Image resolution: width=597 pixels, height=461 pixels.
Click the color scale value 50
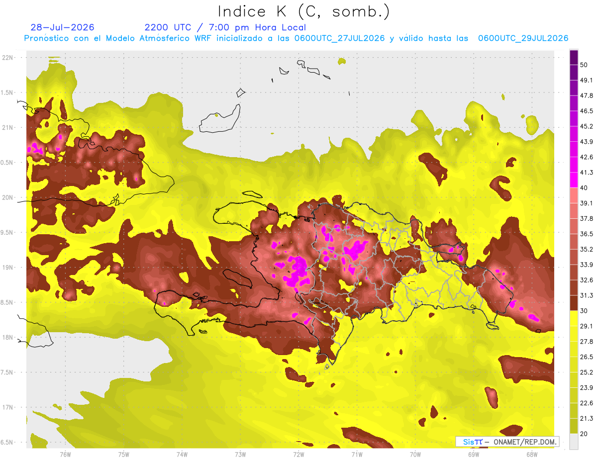(584, 65)
